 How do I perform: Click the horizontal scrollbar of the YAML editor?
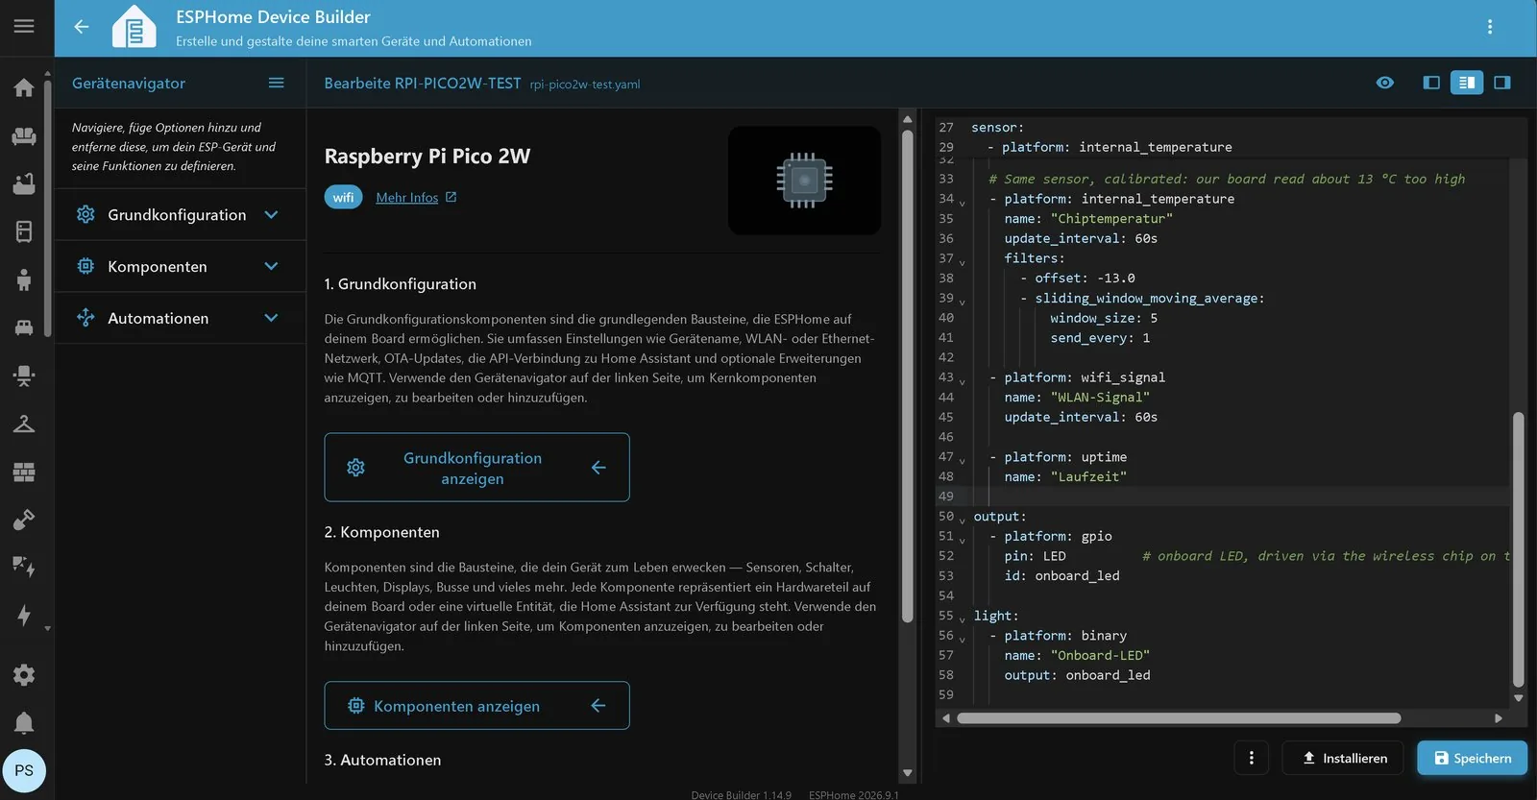point(1179,718)
